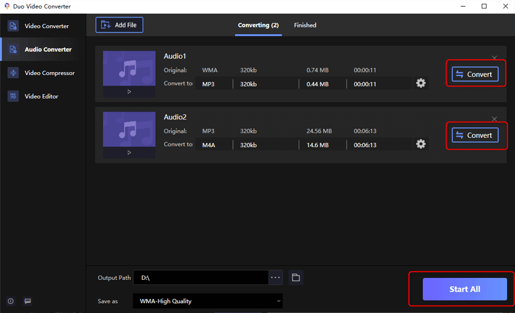Click the Duo Video Converter app logo
This screenshot has height=313, width=515.
pos(7,6)
